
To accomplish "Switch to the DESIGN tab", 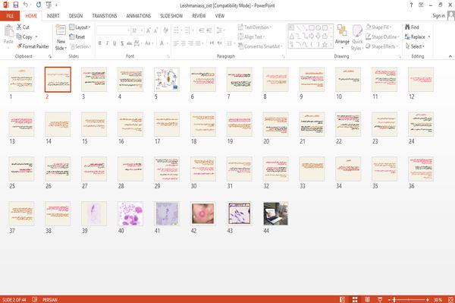I will point(75,16).
